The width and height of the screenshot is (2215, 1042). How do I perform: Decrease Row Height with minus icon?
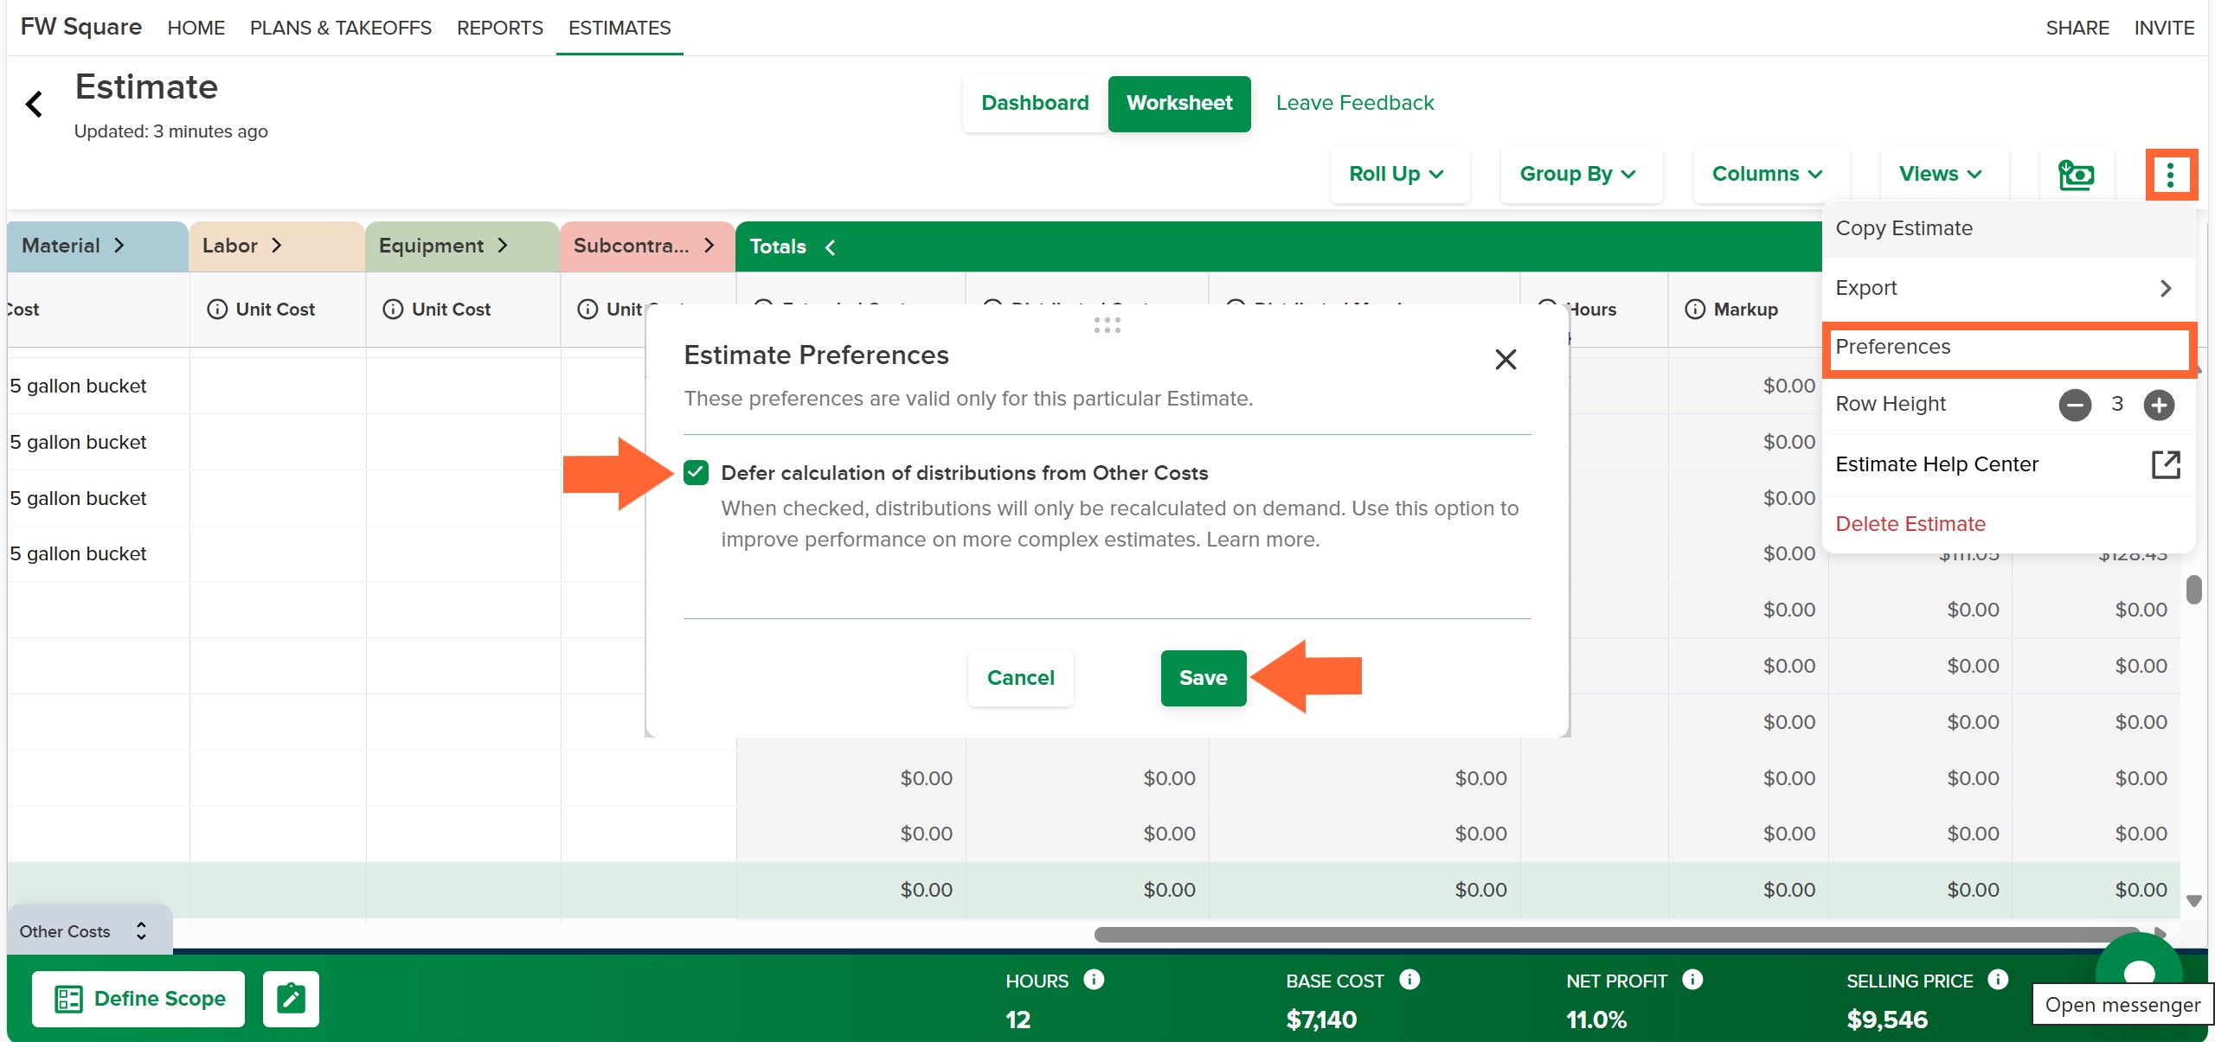2075,405
